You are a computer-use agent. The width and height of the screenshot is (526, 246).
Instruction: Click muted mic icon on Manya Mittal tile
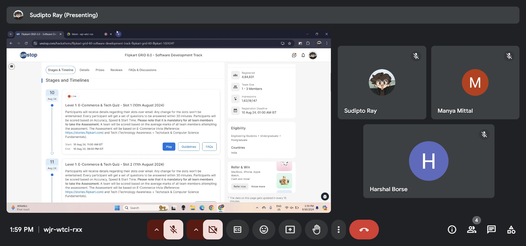point(509,56)
